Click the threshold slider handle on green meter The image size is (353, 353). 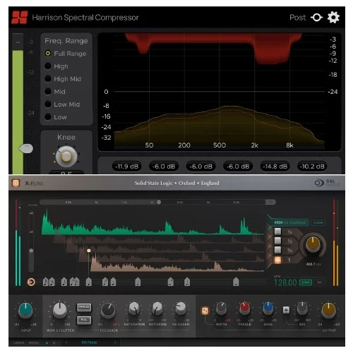[x=26, y=148]
